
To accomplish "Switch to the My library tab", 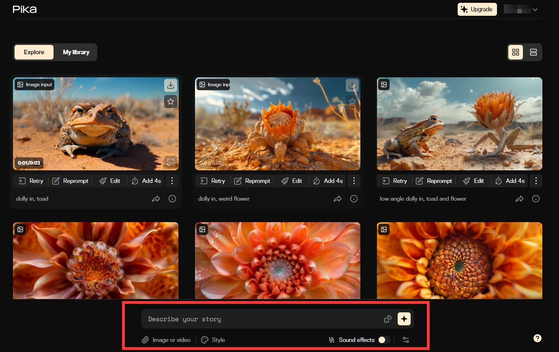I will pos(76,52).
